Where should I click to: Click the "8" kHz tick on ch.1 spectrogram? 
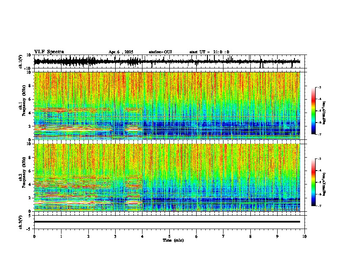[30, 86]
